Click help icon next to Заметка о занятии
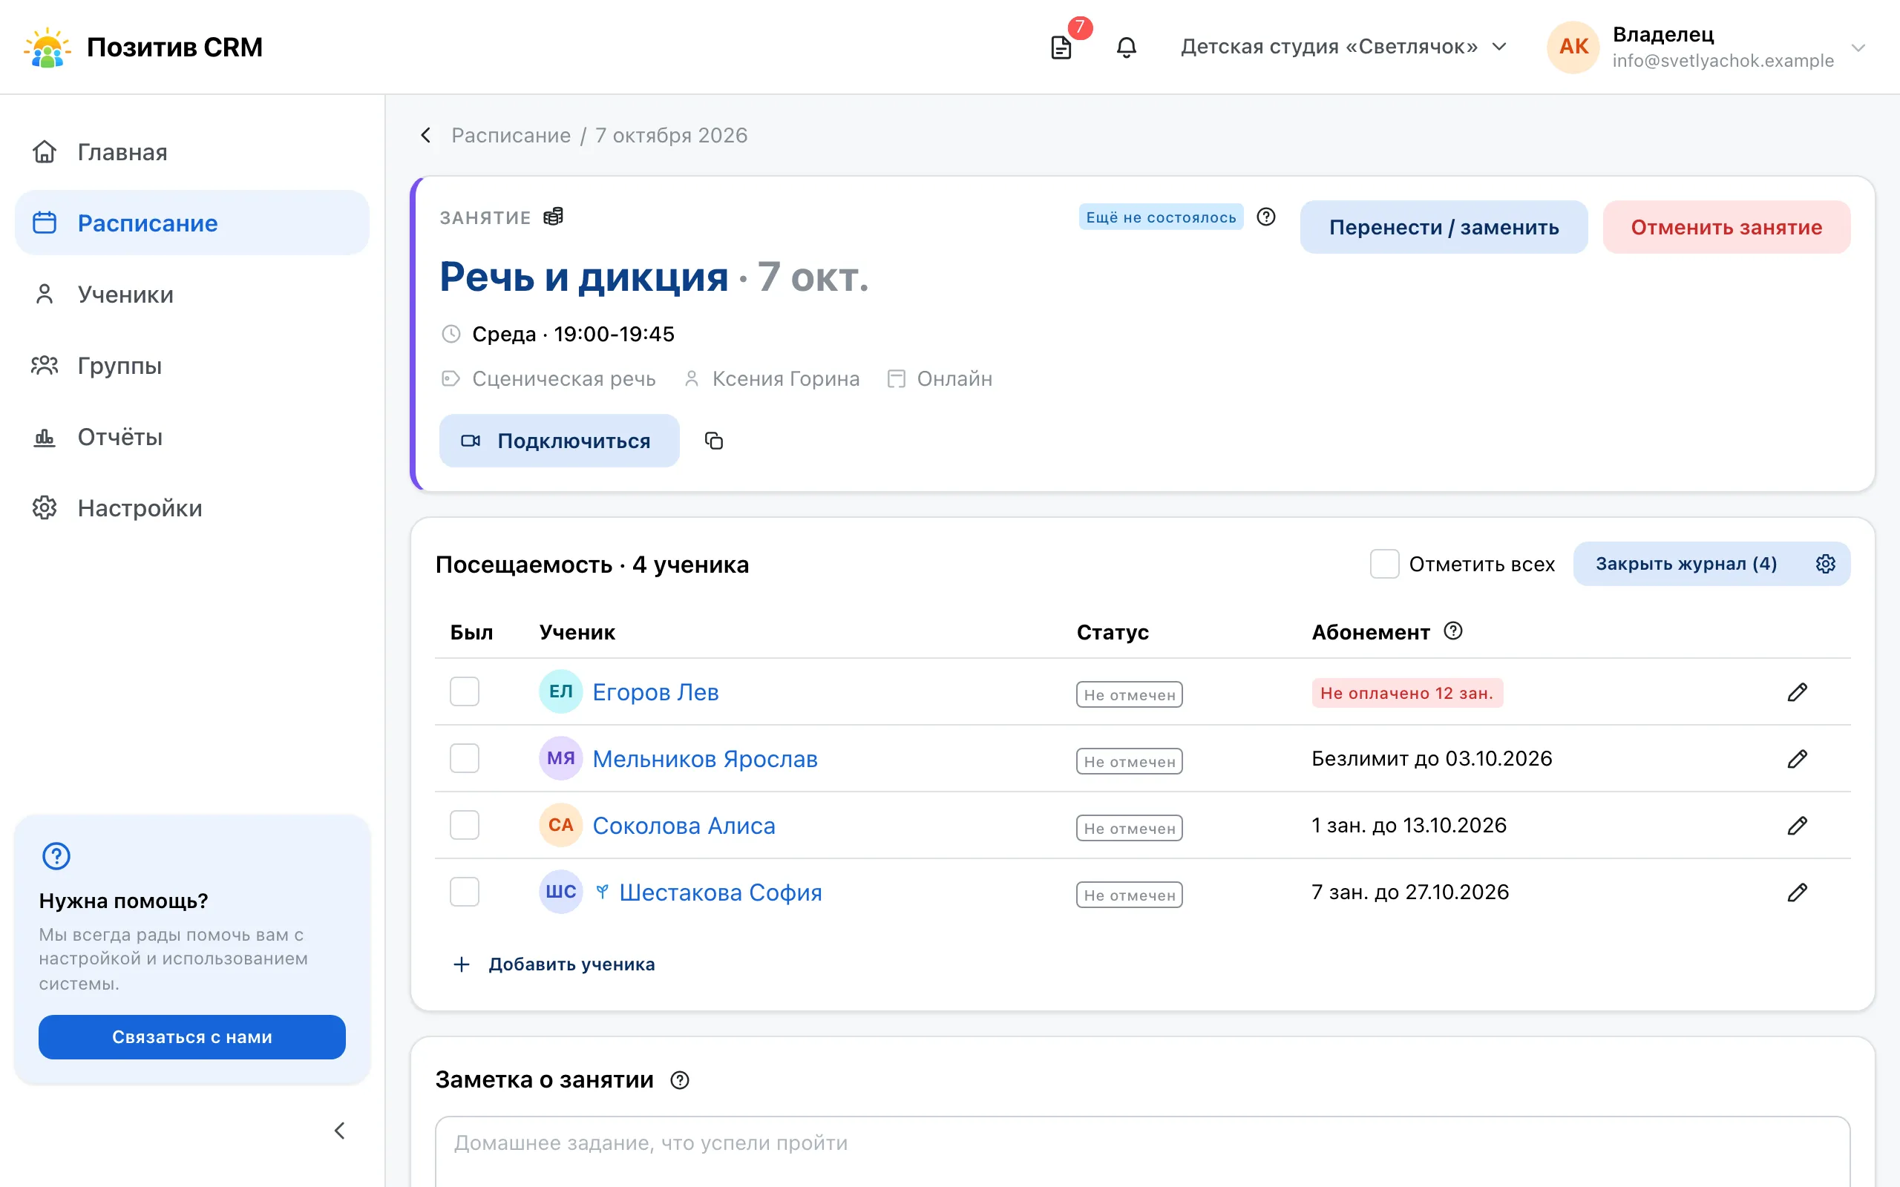 click(680, 1080)
